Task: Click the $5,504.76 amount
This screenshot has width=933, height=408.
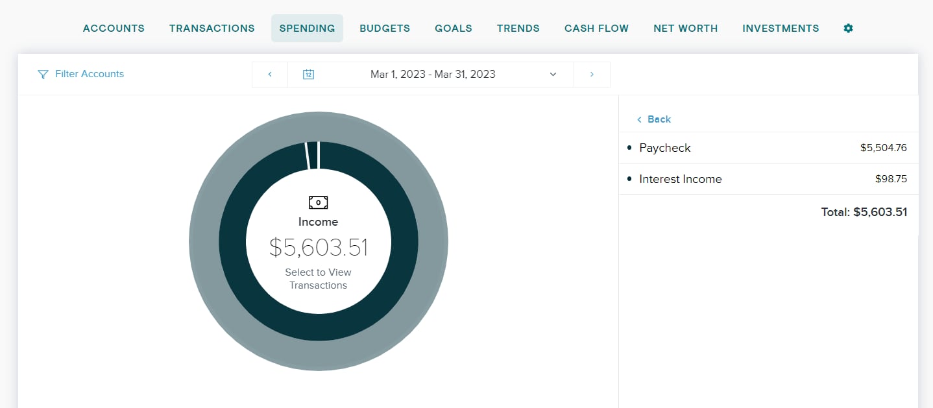Action: 884,148
